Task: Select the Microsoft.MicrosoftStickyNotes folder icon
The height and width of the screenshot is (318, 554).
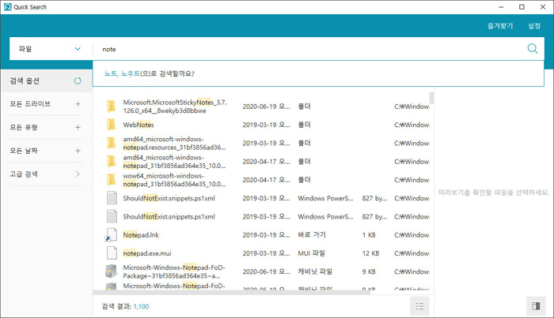Action: tap(111, 107)
